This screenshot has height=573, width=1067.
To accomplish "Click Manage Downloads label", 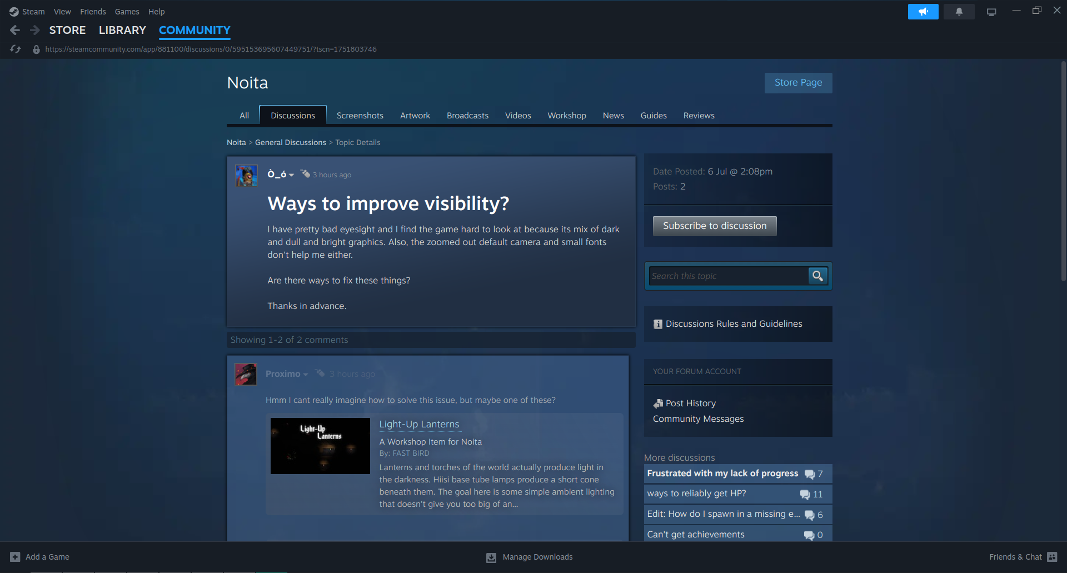I will [537, 557].
